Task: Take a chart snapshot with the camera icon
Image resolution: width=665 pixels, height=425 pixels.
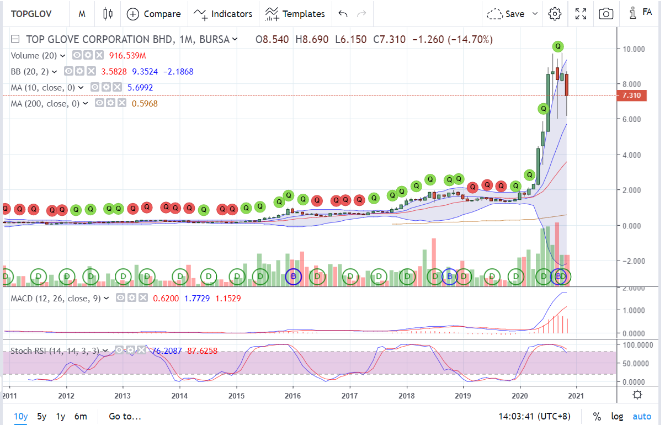Action: (x=605, y=13)
